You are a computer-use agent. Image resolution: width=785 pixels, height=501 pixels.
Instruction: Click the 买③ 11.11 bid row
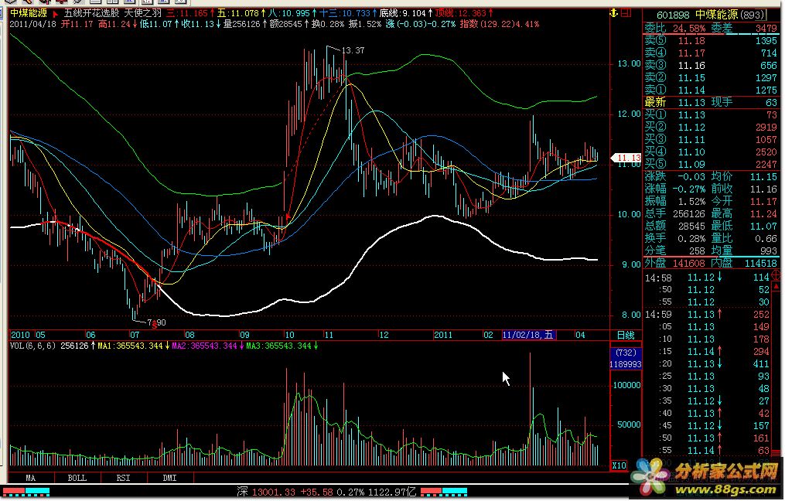pyautogui.click(x=711, y=140)
